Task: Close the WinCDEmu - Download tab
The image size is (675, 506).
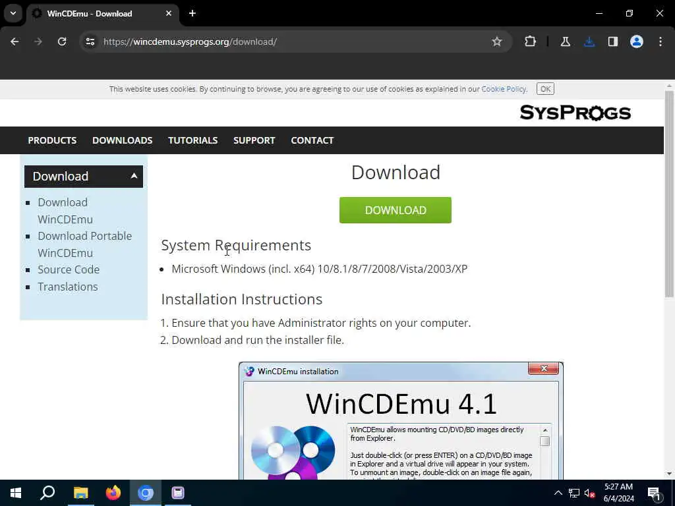Action: (x=169, y=13)
